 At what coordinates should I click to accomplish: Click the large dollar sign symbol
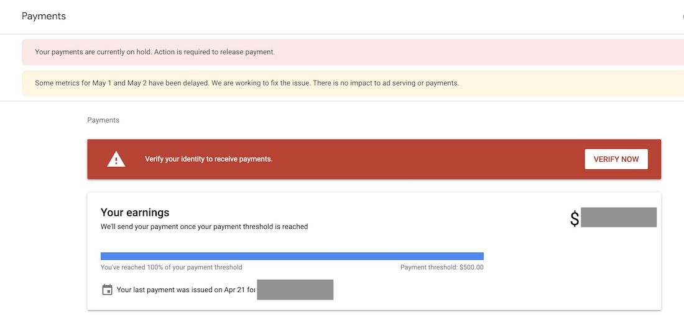pyautogui.click(x=575, y=218)
